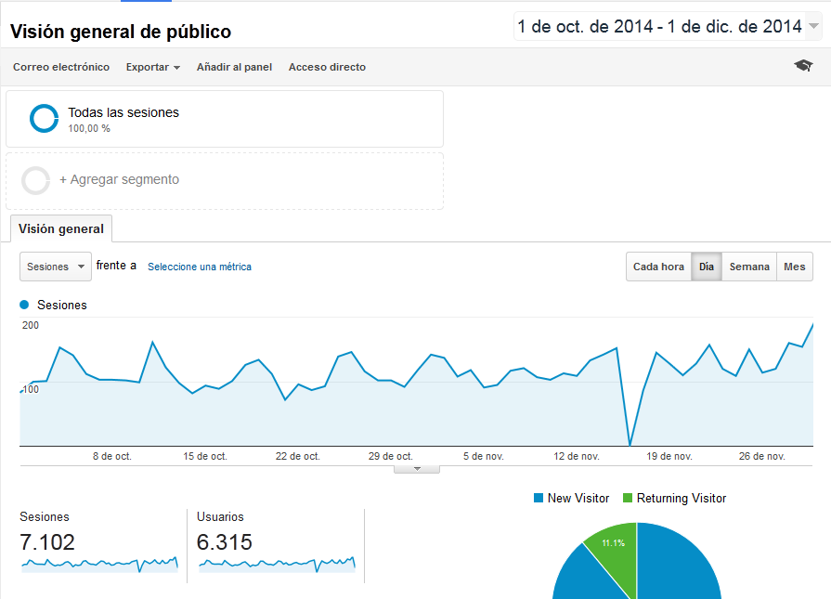This screenshot has height=599, width=831.
Task: Switch the graph to Mes
Action: pyautogui.click(x=795, y=267)
